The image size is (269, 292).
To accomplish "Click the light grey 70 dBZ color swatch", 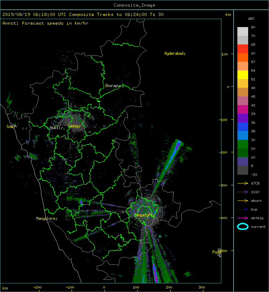I will pyautogui.click(x=243, y=40).
